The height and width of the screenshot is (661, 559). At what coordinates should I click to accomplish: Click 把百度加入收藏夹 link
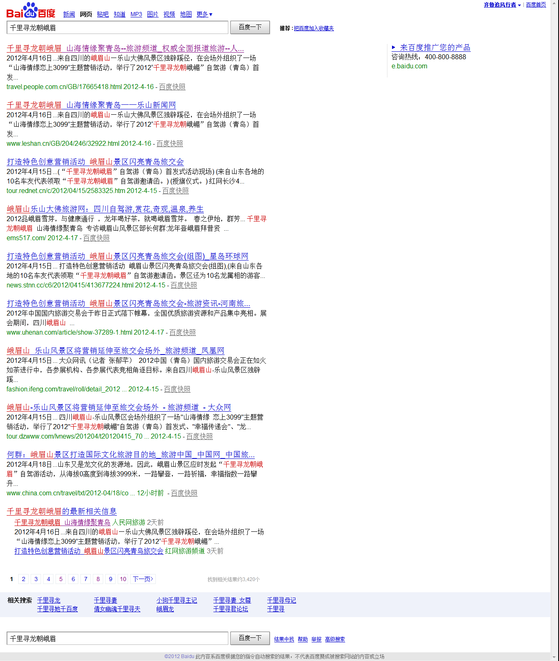(314, 29)
